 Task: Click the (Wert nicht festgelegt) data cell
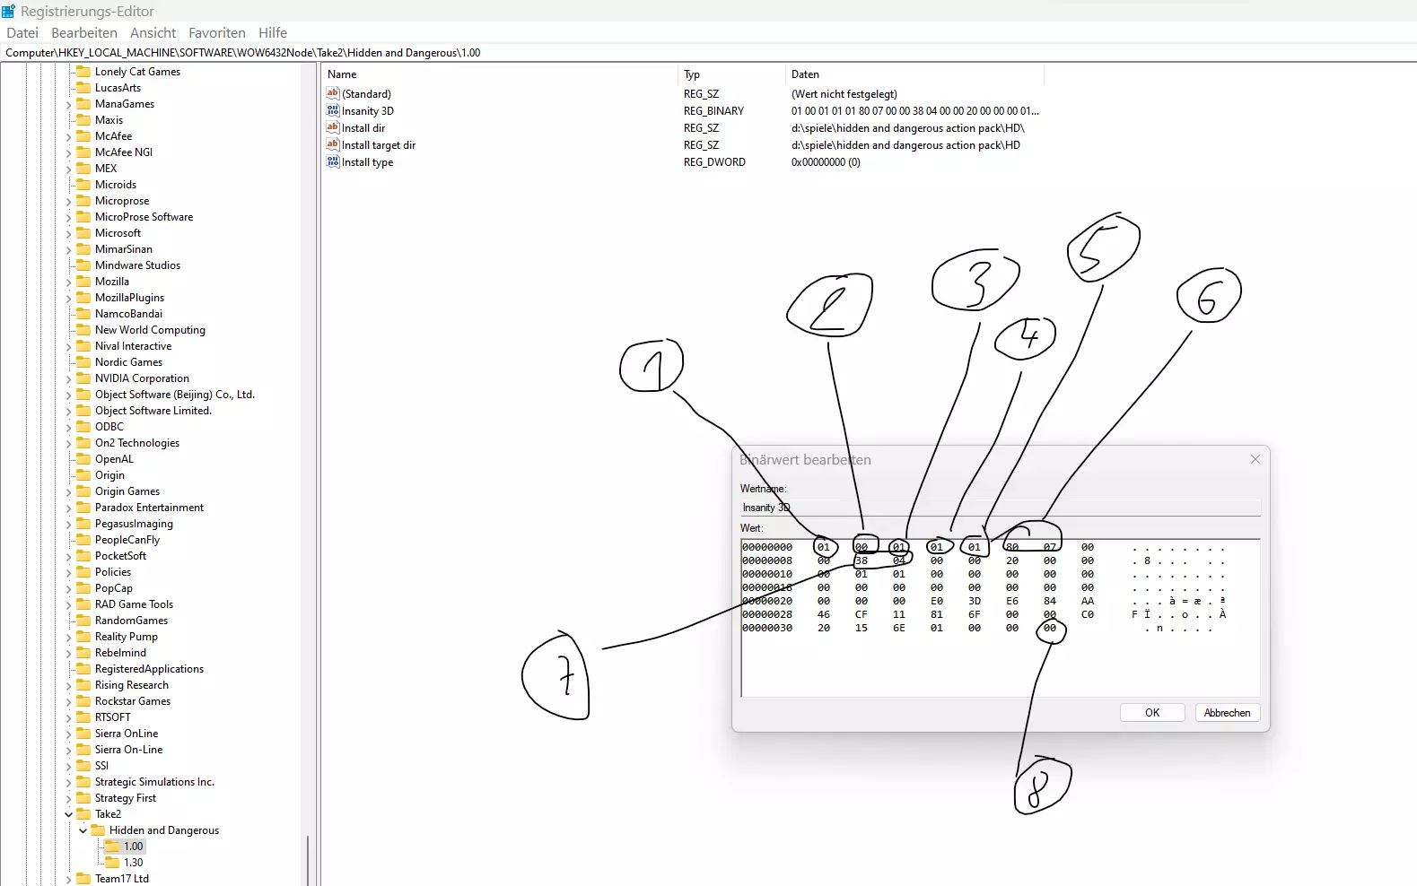[844, 94]
